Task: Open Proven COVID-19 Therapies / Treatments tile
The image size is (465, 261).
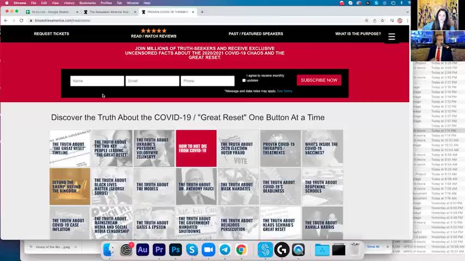Action: [280, 148]
